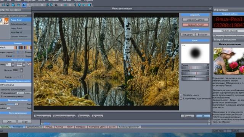Adjust the brush Интенсивность slider
Image resolution: width=244 pixels, height=137 pixels.
195,79
